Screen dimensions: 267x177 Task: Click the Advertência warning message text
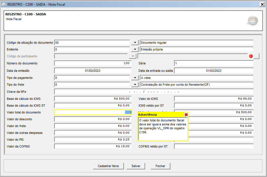[163, 126]
